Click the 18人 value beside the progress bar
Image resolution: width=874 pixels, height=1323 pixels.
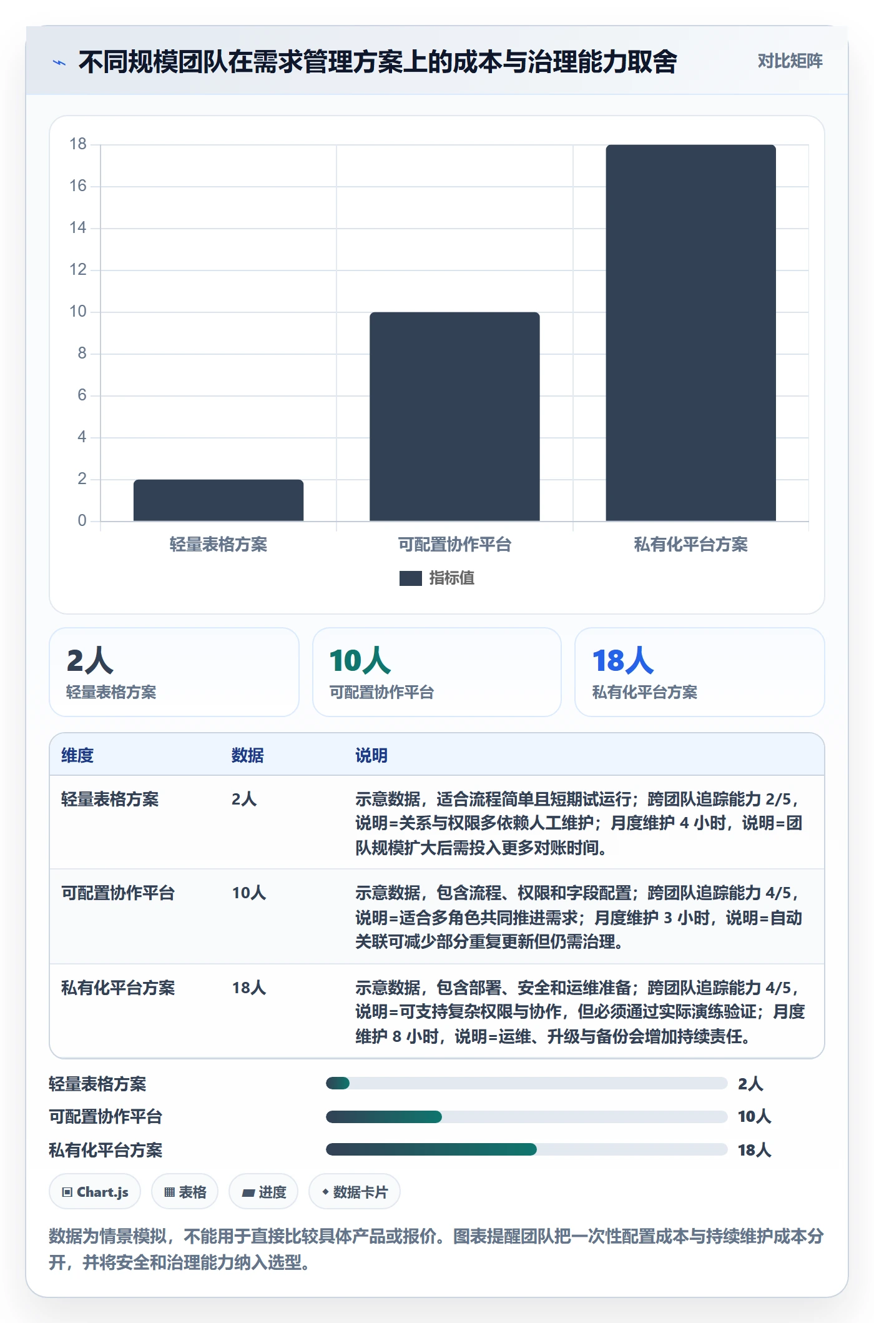pos(754,1150)
